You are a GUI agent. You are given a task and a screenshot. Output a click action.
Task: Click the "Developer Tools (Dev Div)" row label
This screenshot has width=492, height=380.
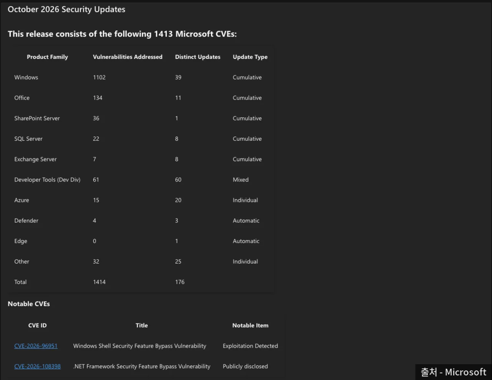[47, 180]
